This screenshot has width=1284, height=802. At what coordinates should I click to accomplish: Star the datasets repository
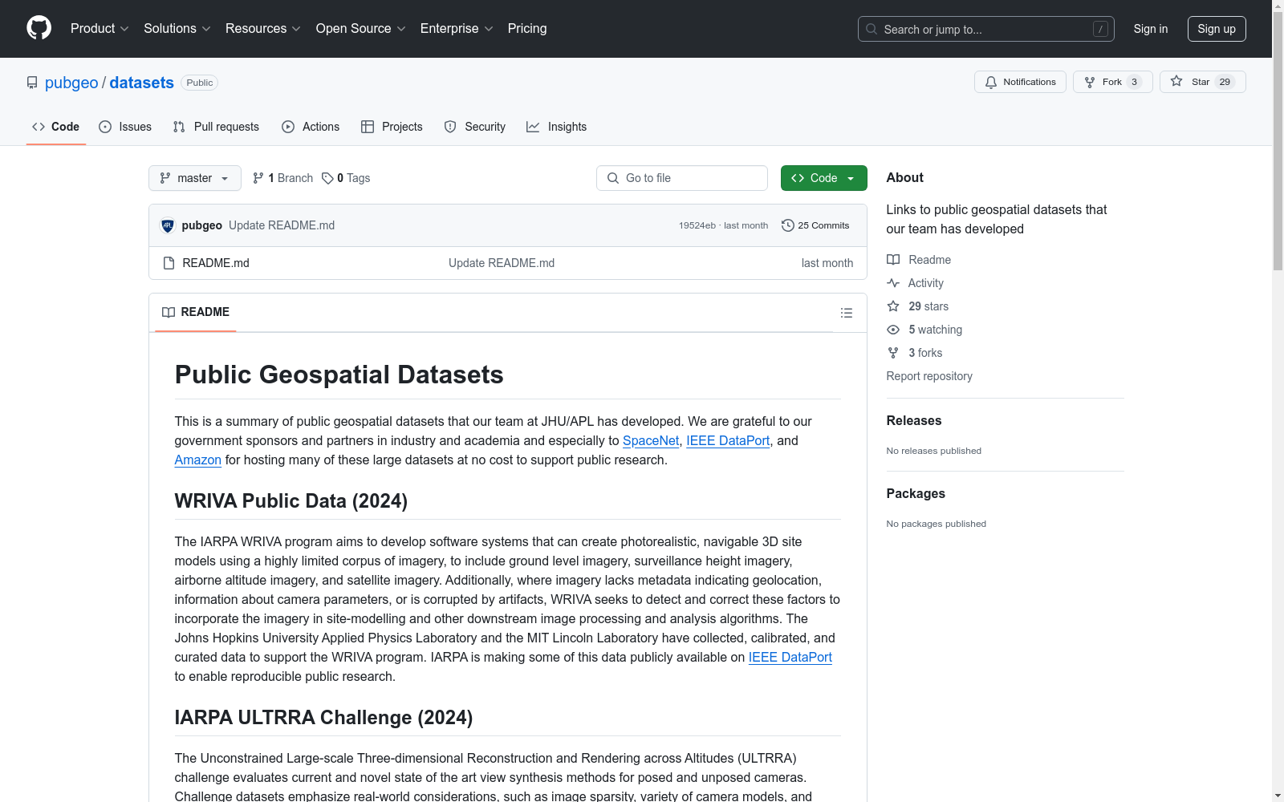tap(1202, 82)
